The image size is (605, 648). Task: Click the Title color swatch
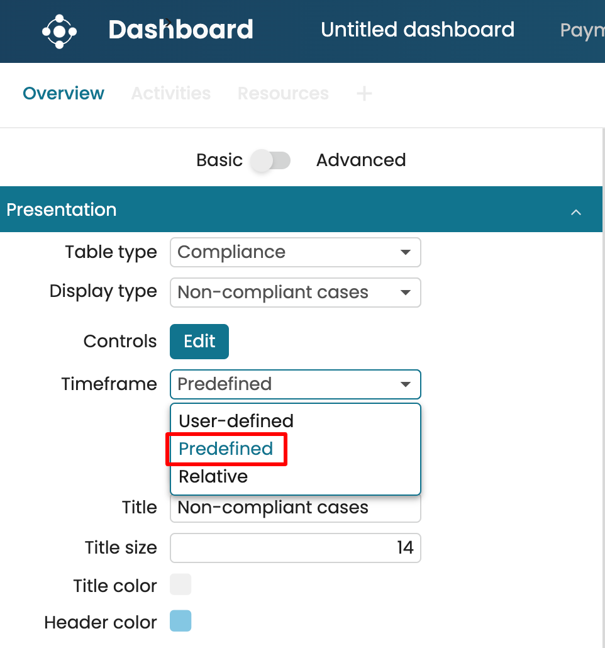pyautogui.click(x=180, y=584)
